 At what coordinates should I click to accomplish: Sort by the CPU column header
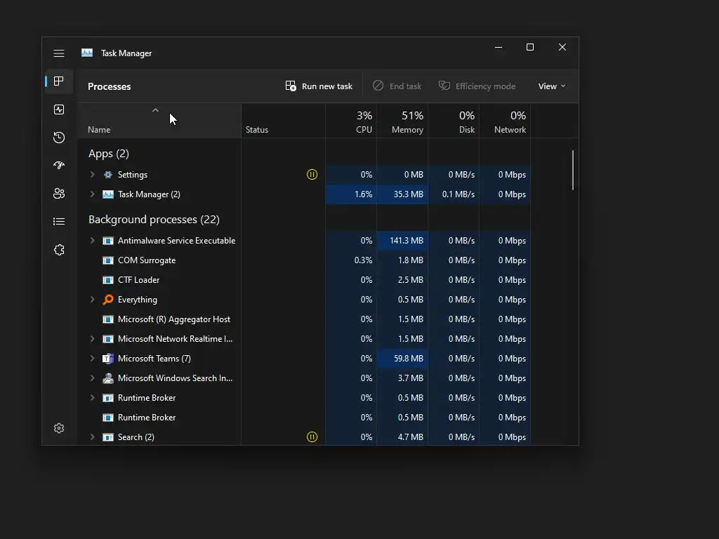[x=351, y=121]
